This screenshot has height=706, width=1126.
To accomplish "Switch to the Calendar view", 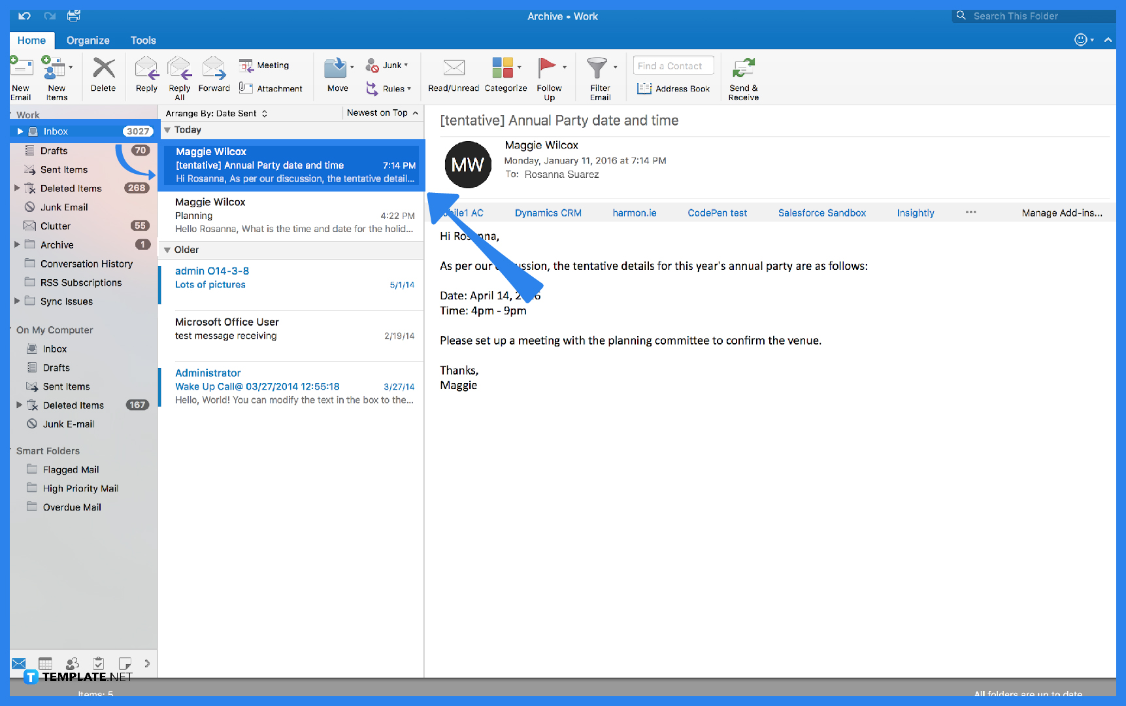I will click(x=45, y=663).
